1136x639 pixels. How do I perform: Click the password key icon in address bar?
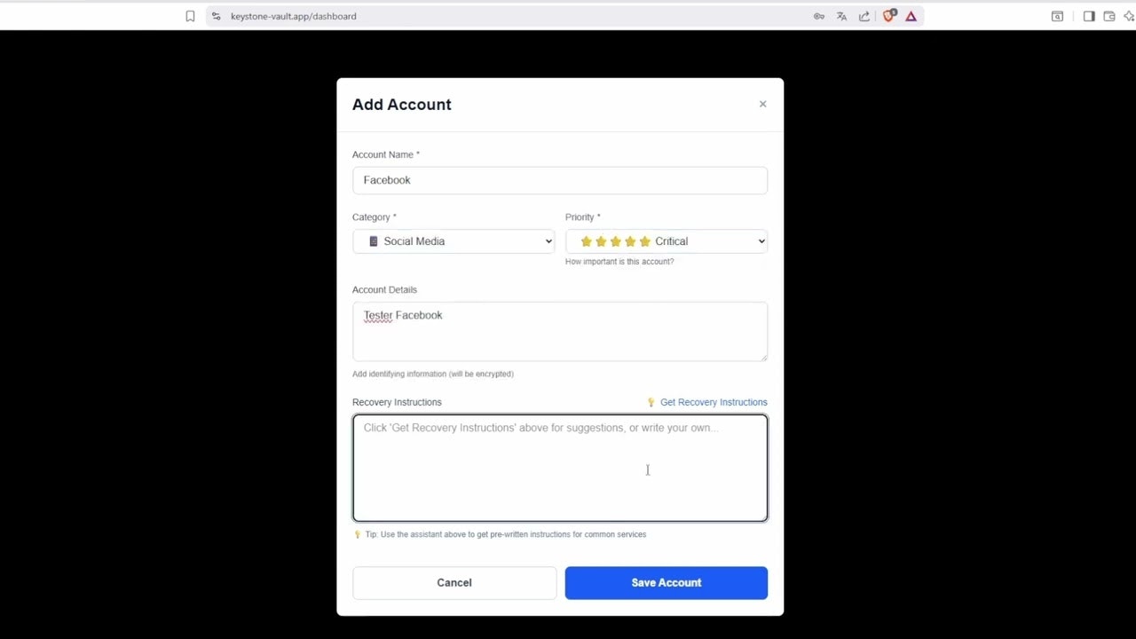[819, 16]
